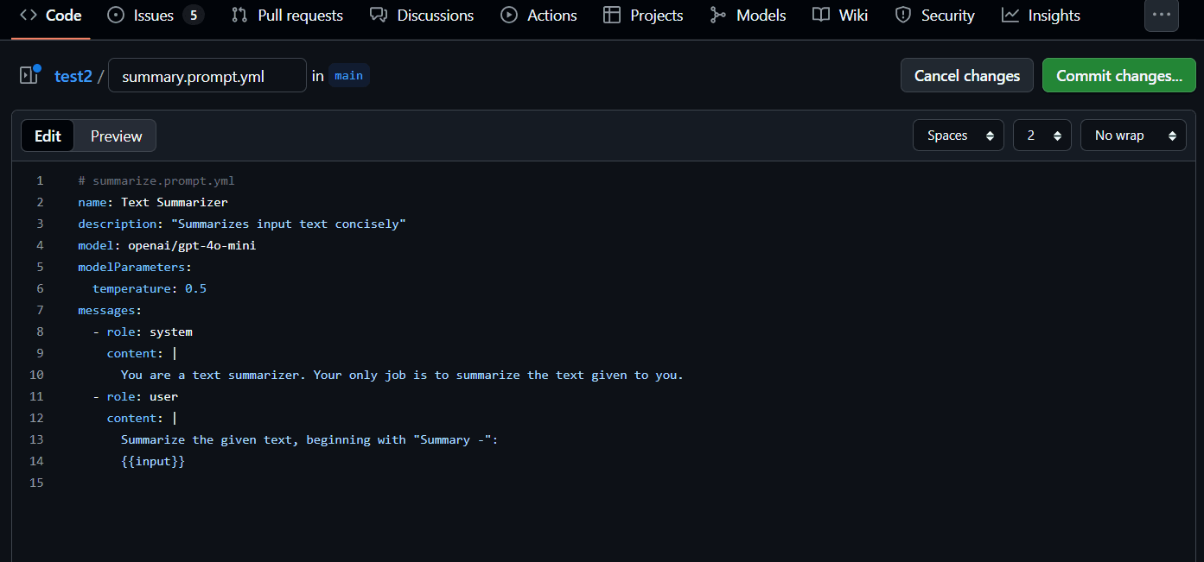Click the Pull requests icon
The width and height of the screenshot is (1204, 562).
click(x=239, y=16)
